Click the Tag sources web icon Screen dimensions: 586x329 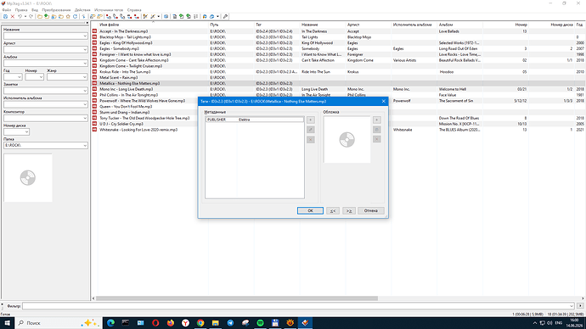click(211, 16)
